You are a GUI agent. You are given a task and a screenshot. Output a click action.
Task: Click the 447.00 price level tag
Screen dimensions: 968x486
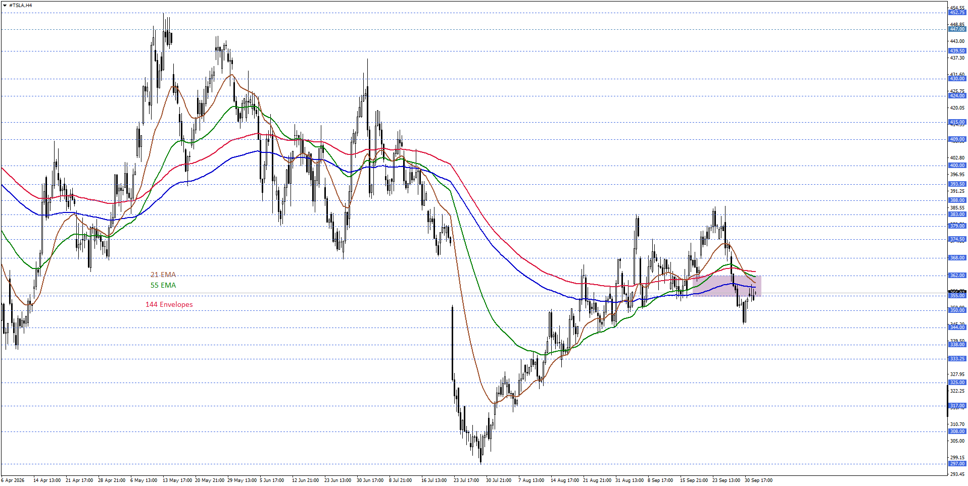pyautogui.click(x=957, y=29)
